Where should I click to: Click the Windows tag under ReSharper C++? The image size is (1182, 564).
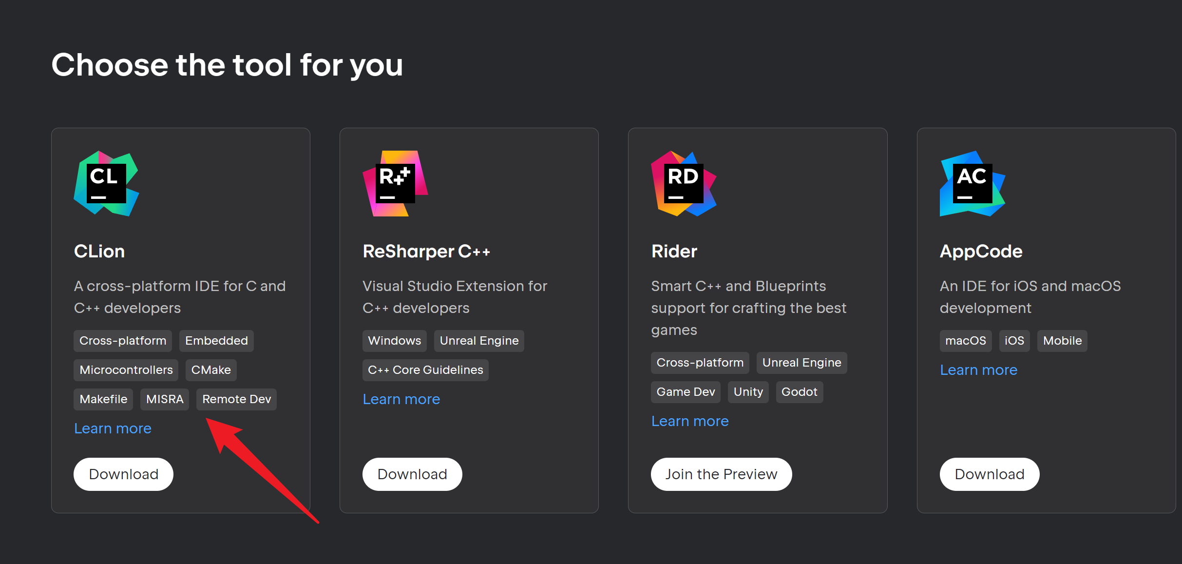(394, 341)
